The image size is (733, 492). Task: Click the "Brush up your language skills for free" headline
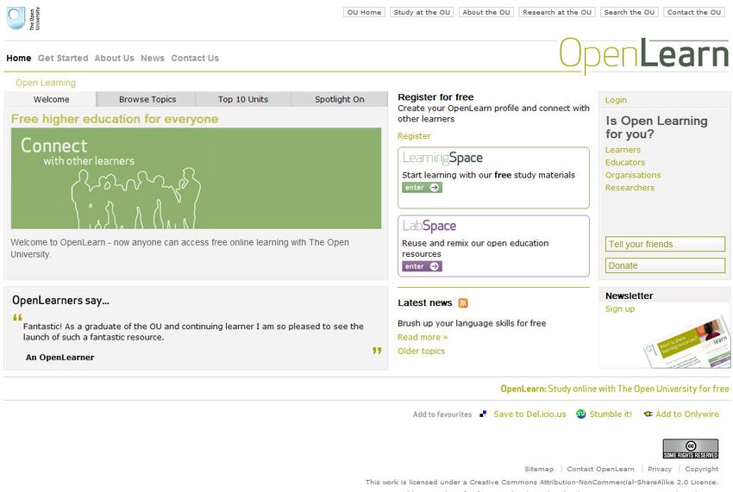click(x=472, y=323)
